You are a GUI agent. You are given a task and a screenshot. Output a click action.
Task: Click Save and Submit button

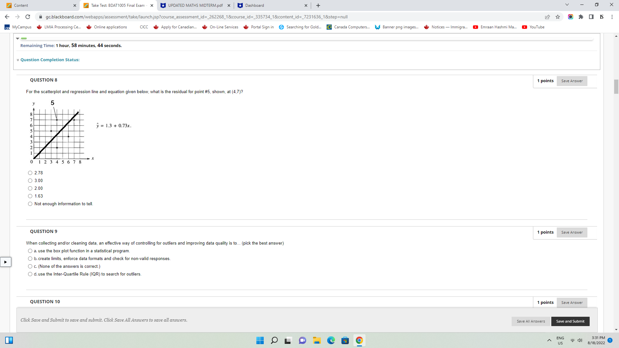[570, 321]
